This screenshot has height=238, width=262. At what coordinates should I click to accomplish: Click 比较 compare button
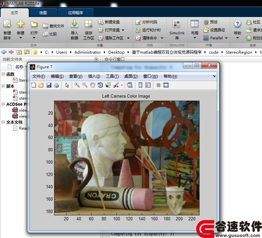[x=50, y=34]
